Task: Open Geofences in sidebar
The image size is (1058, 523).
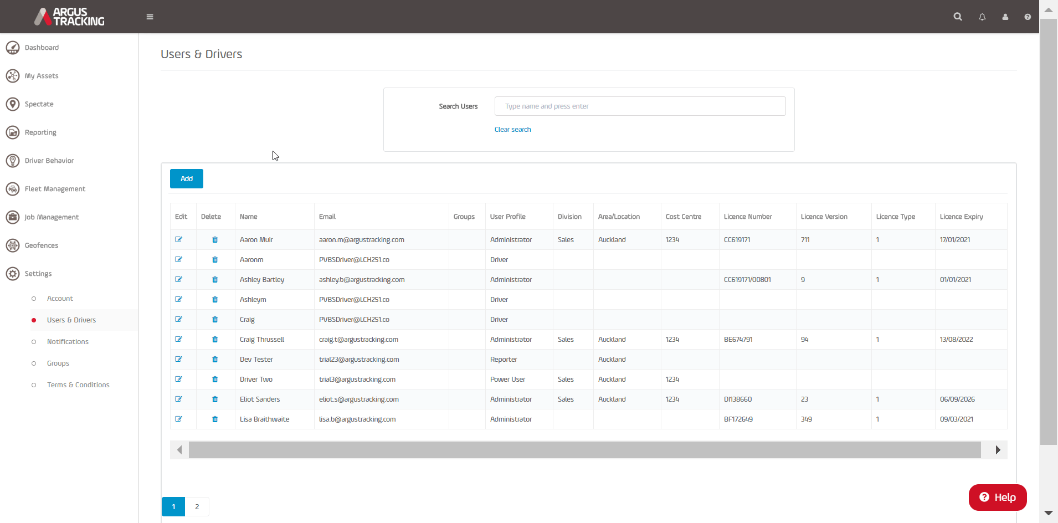Action: click(41, 245)
